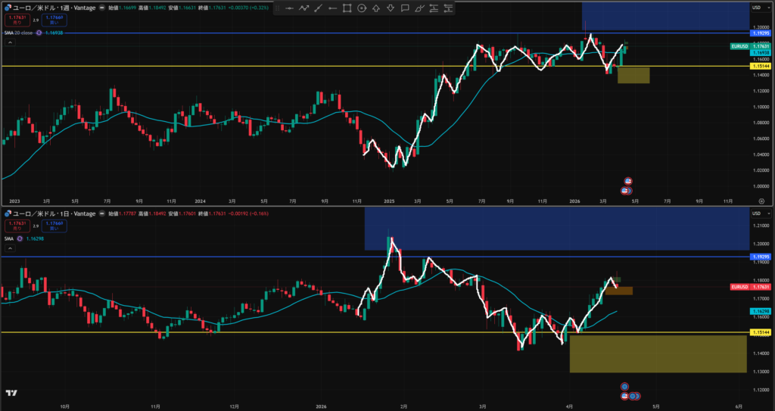Screen dimensions: 775x411
Task: Select the horizontal line tool in the drawing toolbar
Action: click(x=290, y=8)
